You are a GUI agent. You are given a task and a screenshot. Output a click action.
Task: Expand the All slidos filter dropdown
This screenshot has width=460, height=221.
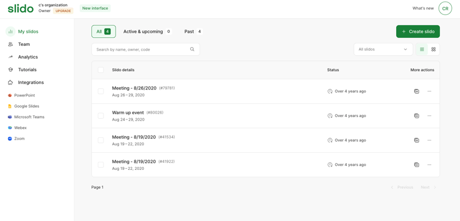pos(383,49)
